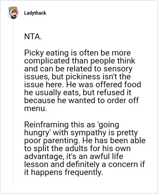This screenshot has width=158, height=194.
Task: Click the word 'Reinframing' in the comment
Action: coord(46,125)
